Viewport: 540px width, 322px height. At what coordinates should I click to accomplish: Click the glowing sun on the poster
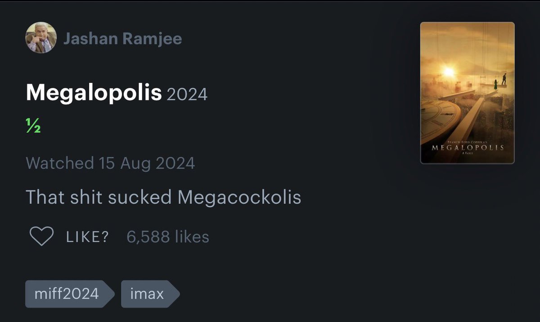tap(448, 71)
